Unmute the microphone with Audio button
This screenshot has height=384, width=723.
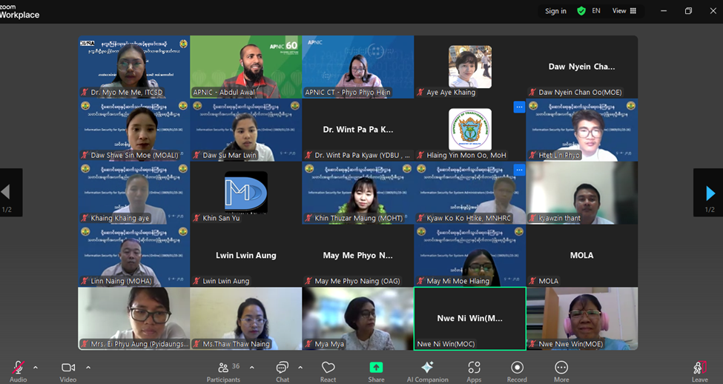coord(18,369)
